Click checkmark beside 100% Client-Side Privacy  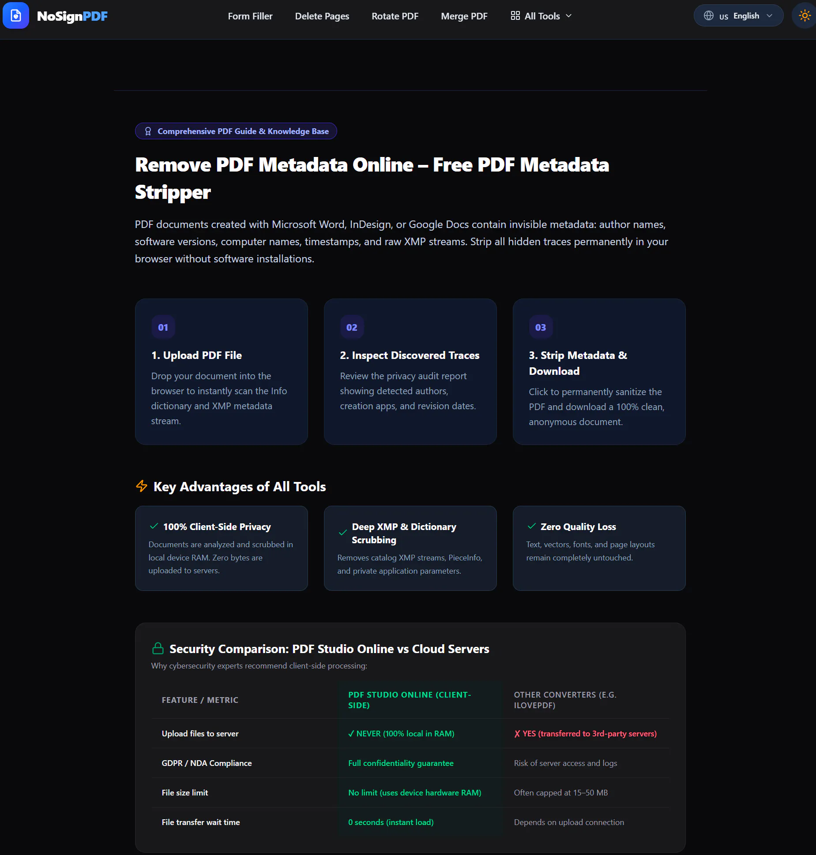154,526
